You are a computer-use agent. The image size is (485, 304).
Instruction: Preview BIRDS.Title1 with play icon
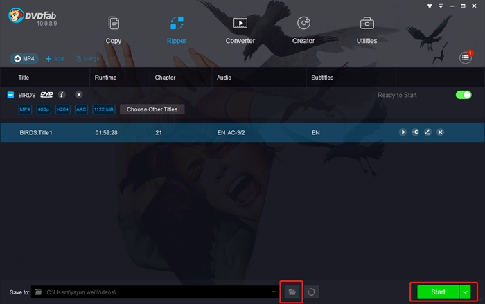click(x=403, y=132)
